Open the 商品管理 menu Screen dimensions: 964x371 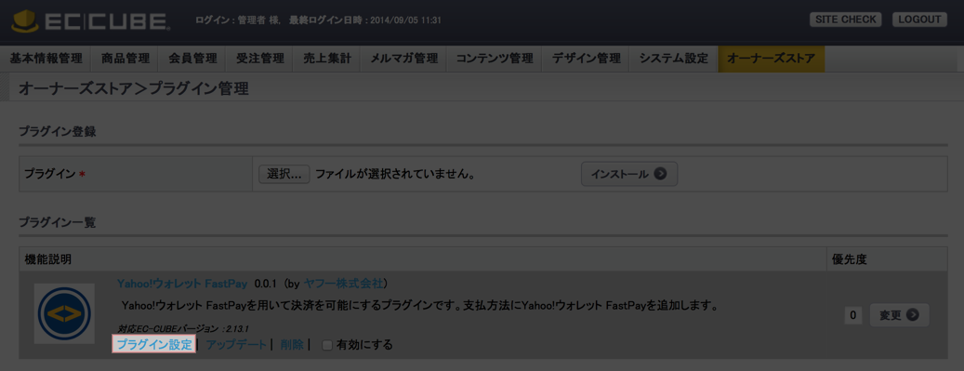coord(125,60)
